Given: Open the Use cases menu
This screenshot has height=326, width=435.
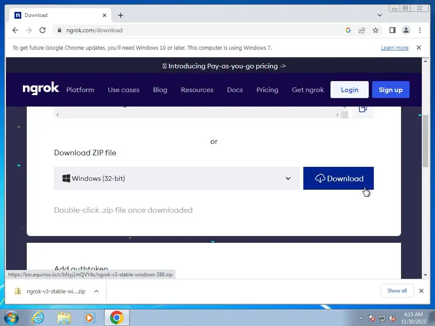Looking at the screenshot, I should [124, 90].
